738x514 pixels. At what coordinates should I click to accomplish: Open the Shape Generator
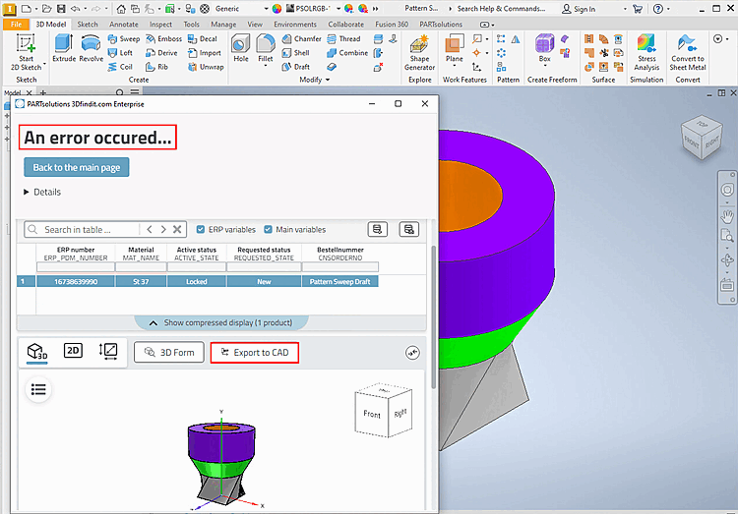pos(419,53)
